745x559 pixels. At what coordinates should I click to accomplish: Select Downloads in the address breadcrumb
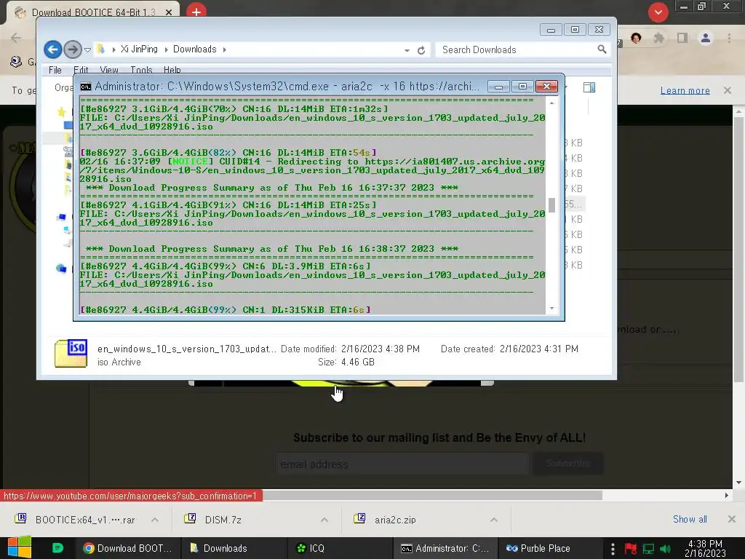(194, 49)
